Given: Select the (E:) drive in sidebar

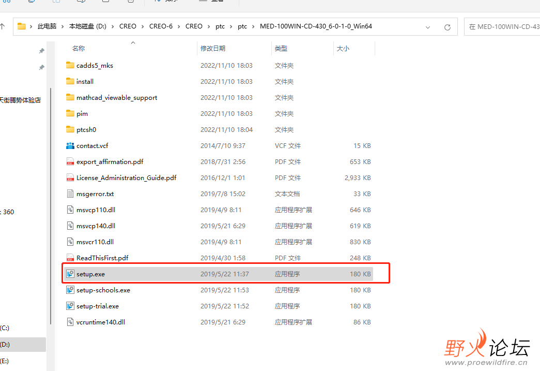Looking at the screenshot, I should click(x=5, y=361).
